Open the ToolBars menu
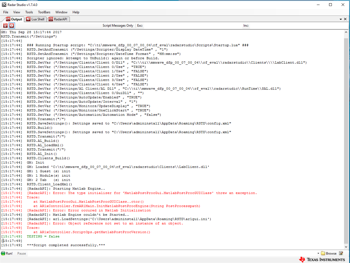 [44, 12]
